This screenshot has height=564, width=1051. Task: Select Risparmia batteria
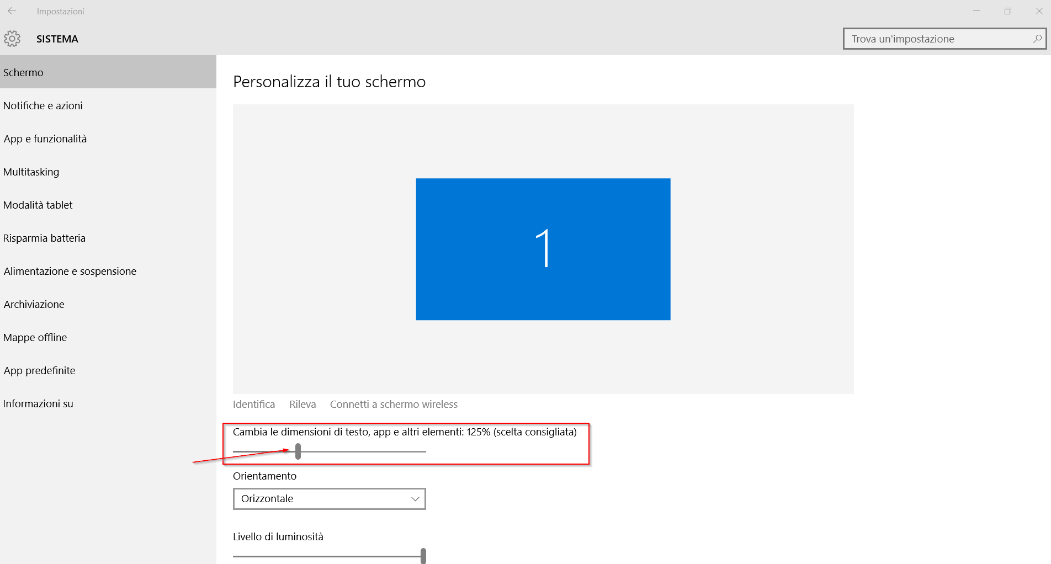point(108,238)
